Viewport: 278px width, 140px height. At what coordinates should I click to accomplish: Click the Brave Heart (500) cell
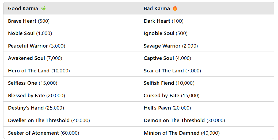click(71, 21)
